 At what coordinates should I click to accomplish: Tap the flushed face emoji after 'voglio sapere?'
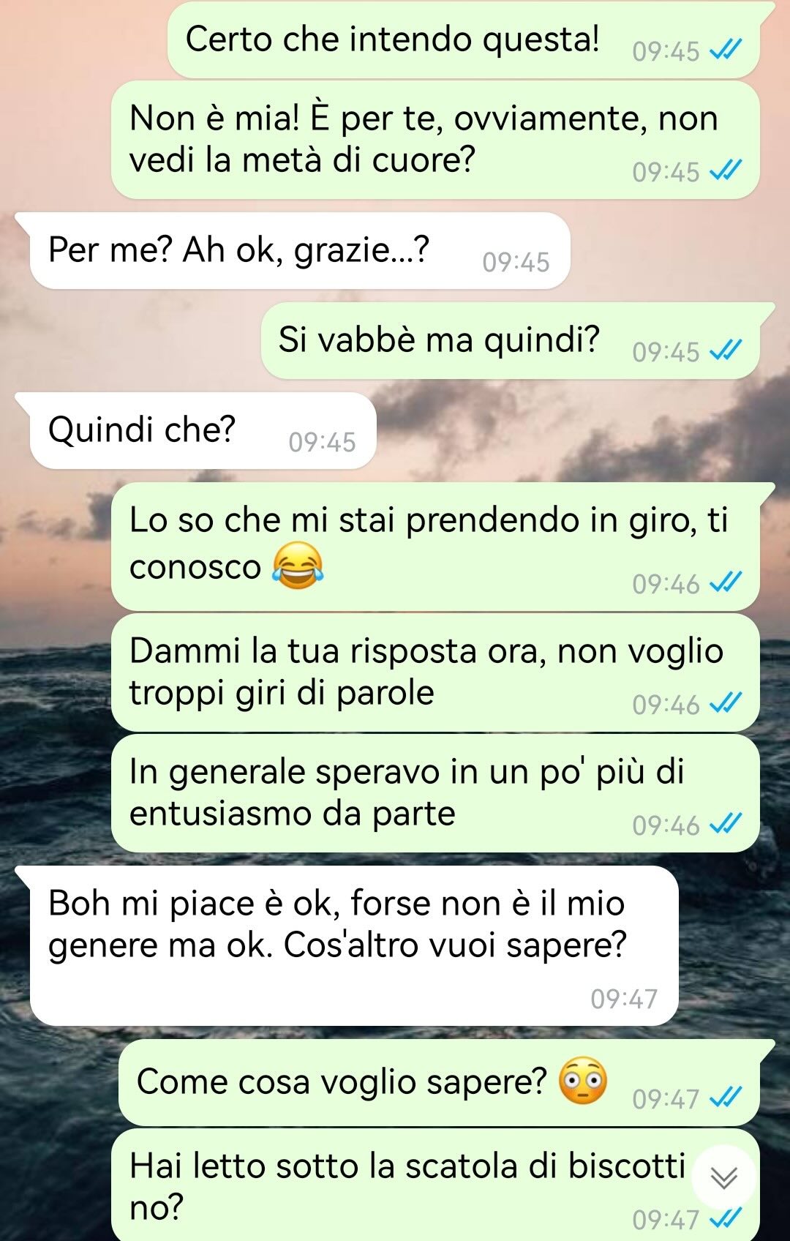[x=583, y=1081]
